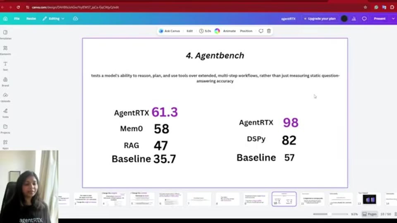Screen dimensions: 397x223
Task: Select page 8 thumbnail in filmstrip
Action: coord(227,199)
